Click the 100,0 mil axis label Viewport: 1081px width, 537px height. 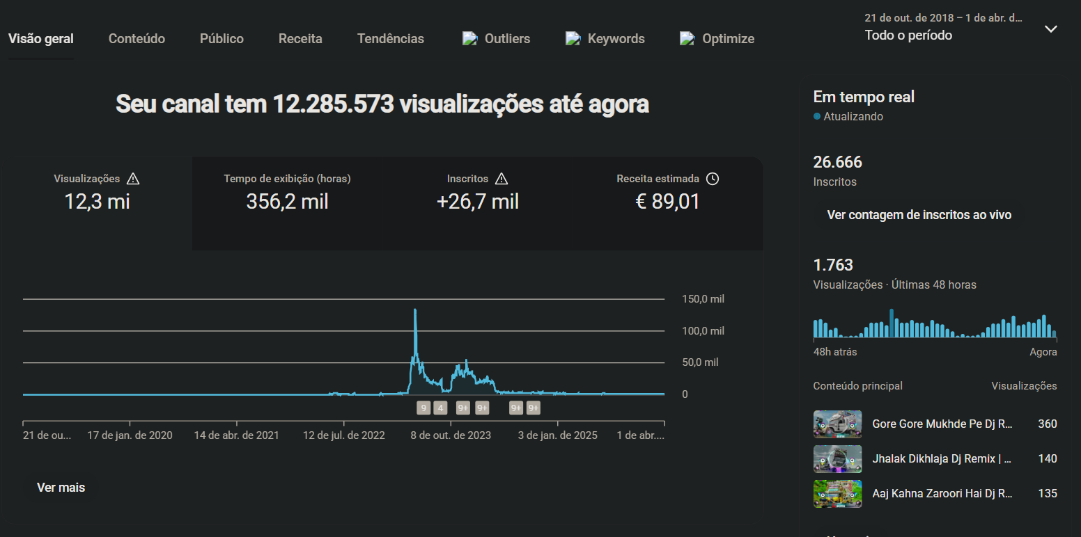pos(703,331)
